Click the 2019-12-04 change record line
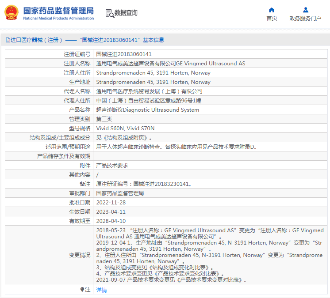 pos(209,246)
